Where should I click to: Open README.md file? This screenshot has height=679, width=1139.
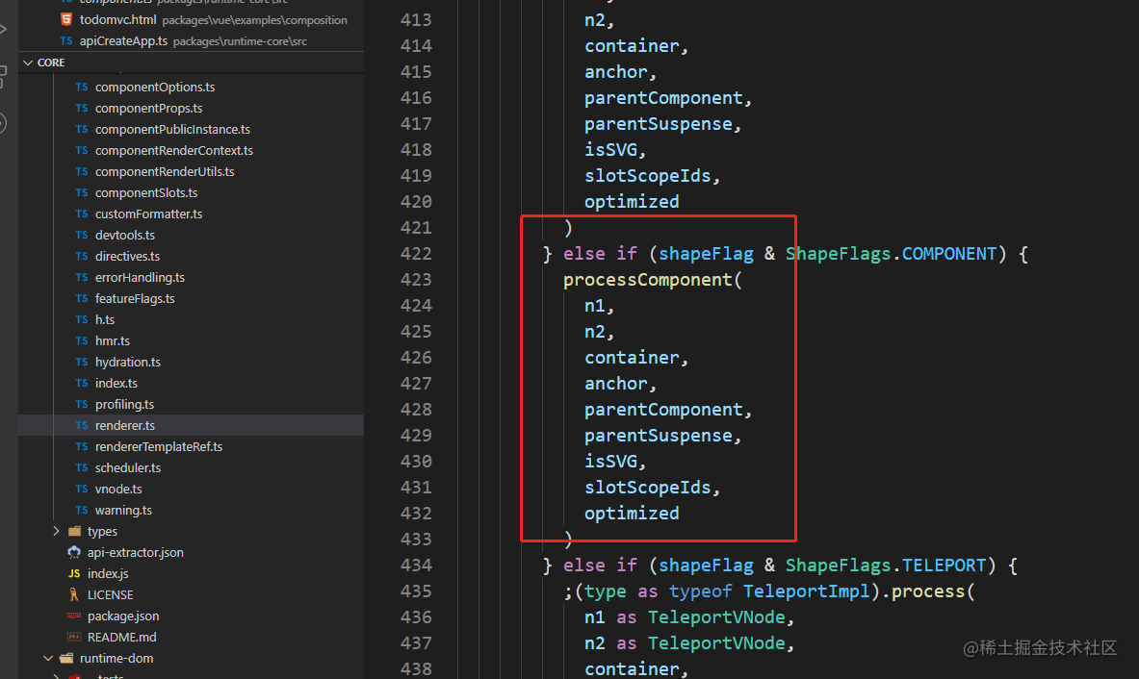point(121,637)
